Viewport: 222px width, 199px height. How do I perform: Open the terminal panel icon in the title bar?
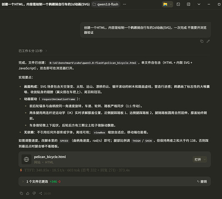pos(178,4)
